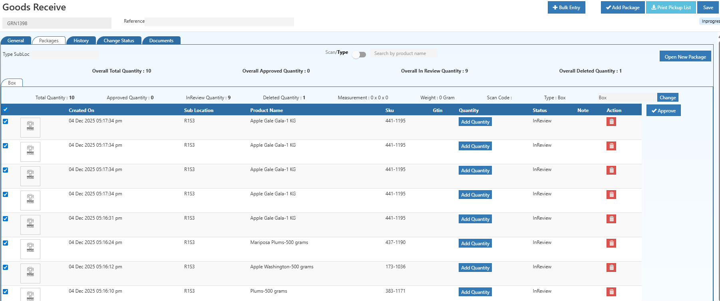Click the Reference input field

tap(219, 22)
